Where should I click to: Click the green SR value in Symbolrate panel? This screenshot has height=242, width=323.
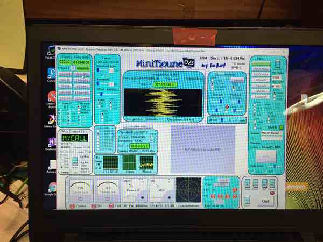click(x=139, y=146)
